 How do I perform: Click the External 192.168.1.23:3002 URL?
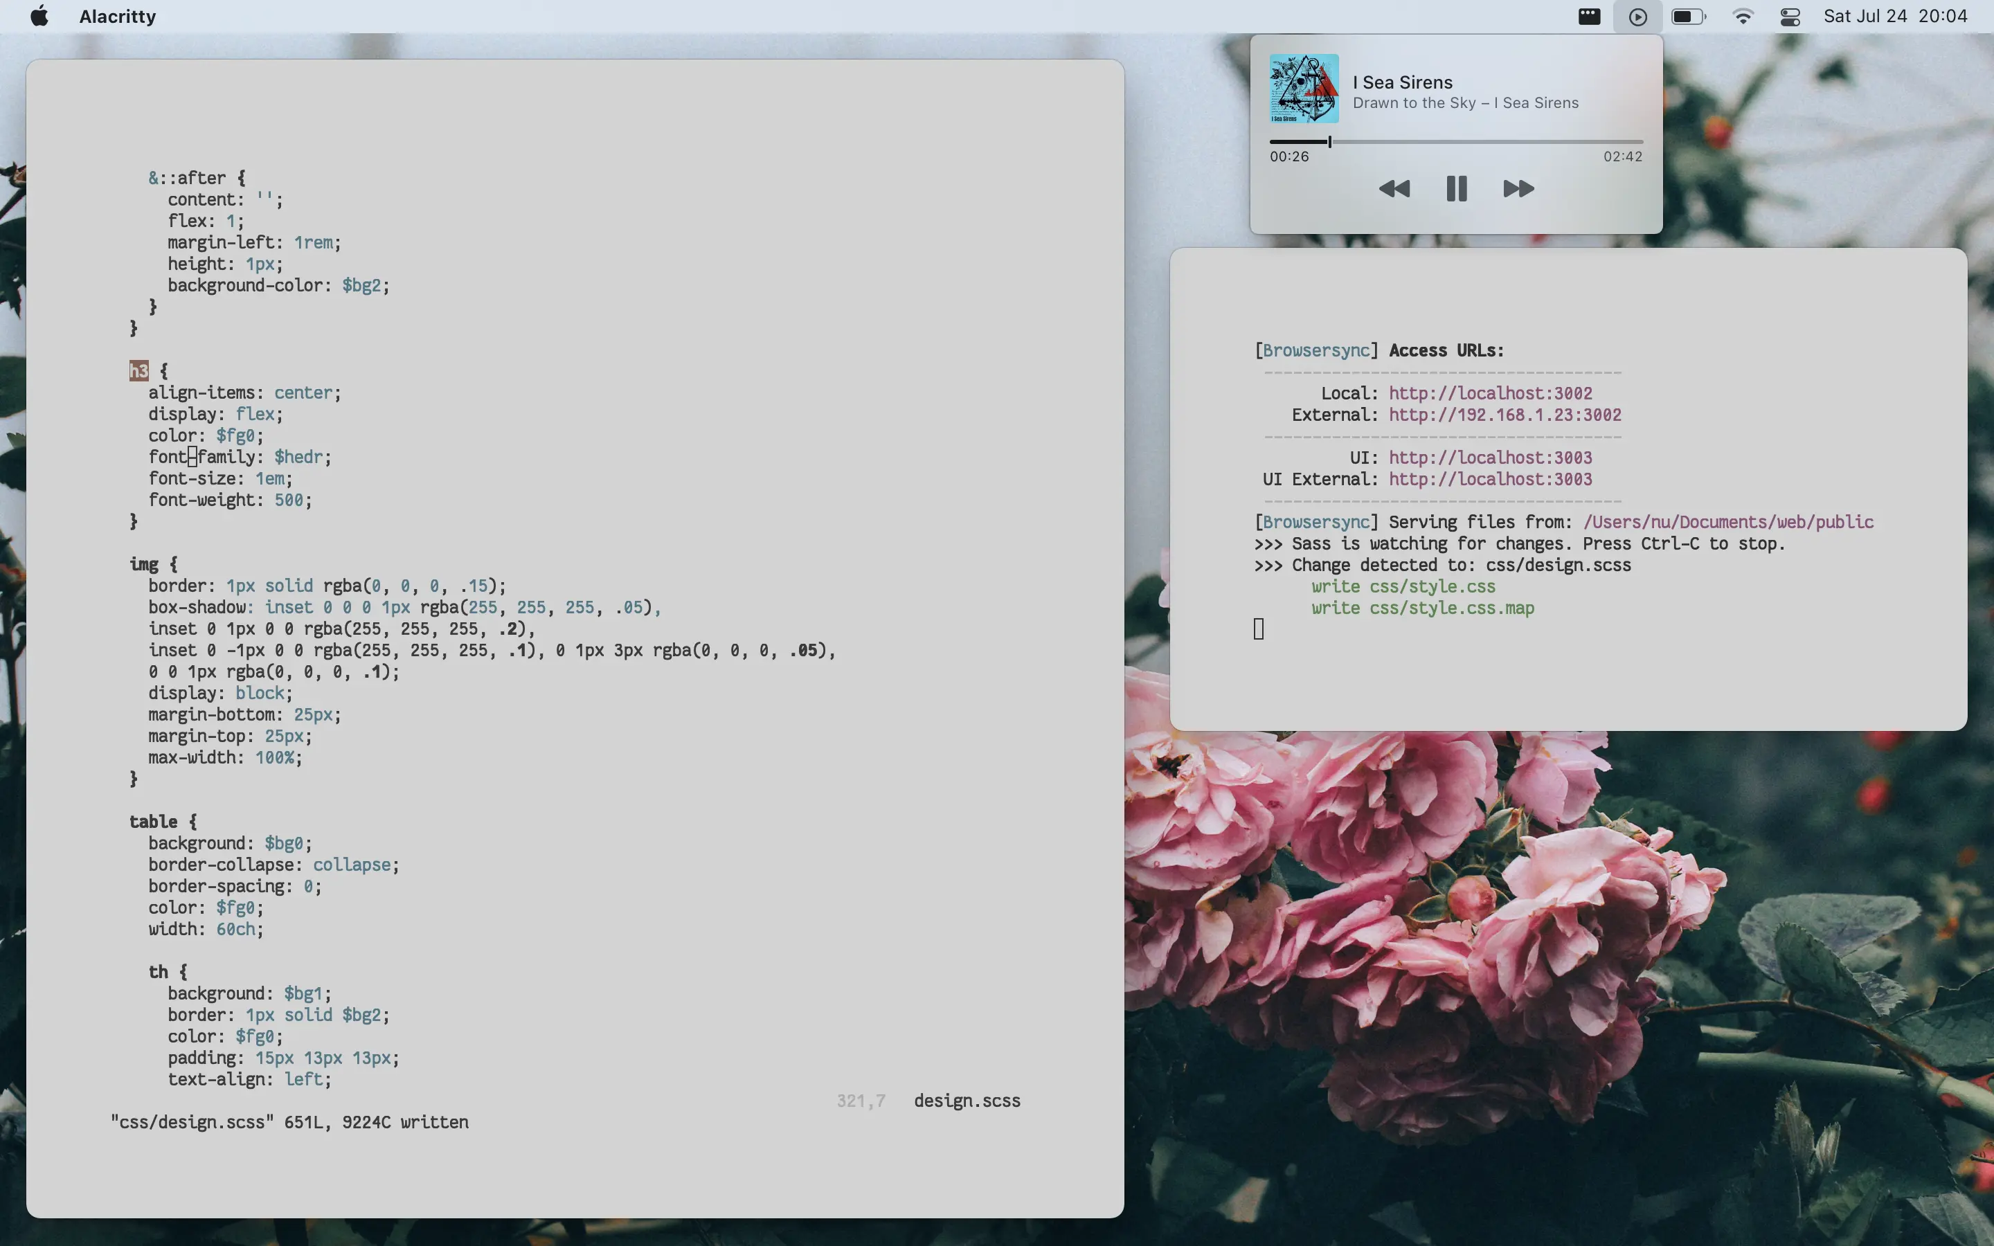pyautogui.click(x=1505, y=415)
